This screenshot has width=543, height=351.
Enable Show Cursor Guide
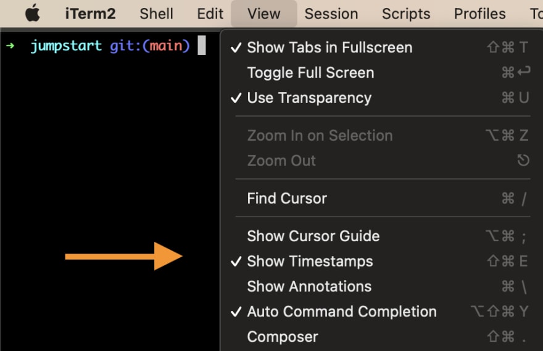click(x=380, y=236)
